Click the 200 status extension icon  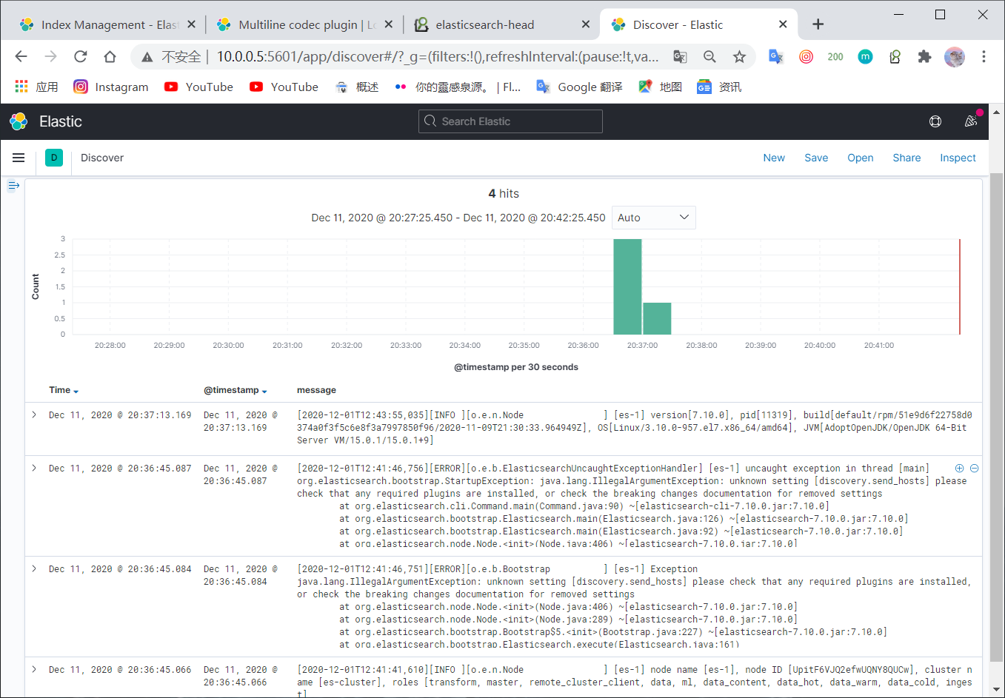point(835,56)
